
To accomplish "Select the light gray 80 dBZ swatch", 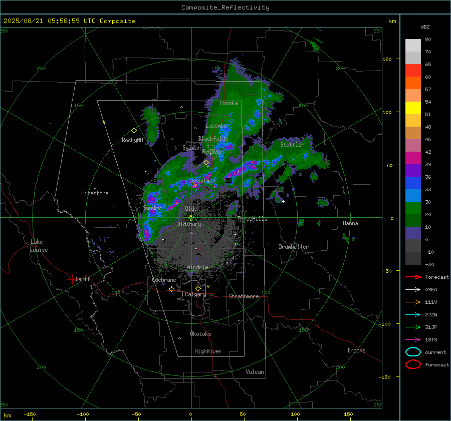I will point(413,45).
